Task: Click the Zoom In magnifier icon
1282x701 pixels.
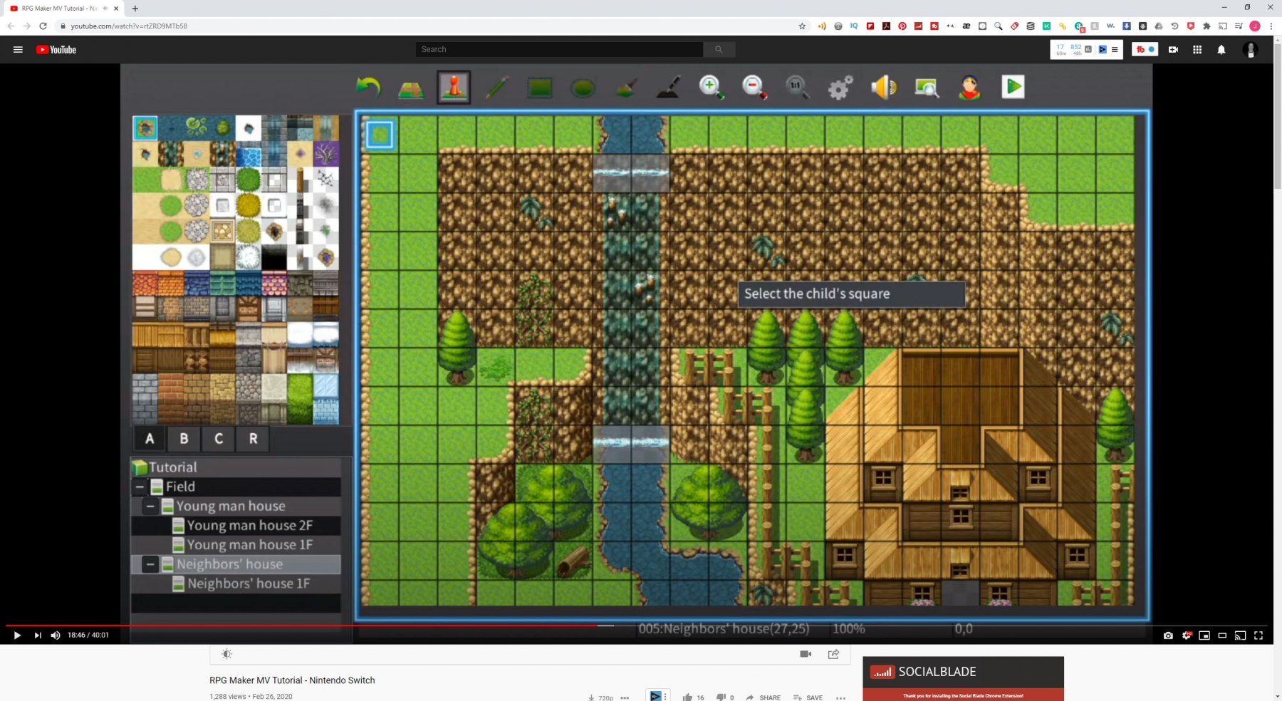Action: [712, 87]
